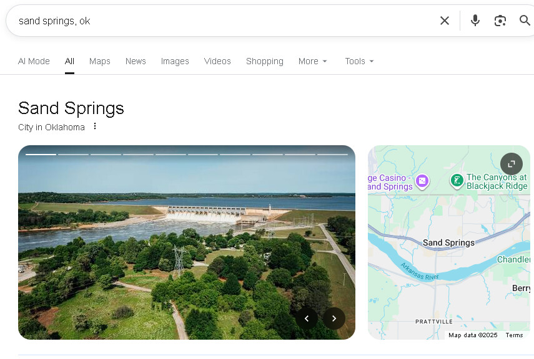Show previous photo in carousel
The width and height of the screenshot is (534, 359).
pos(307,318)
